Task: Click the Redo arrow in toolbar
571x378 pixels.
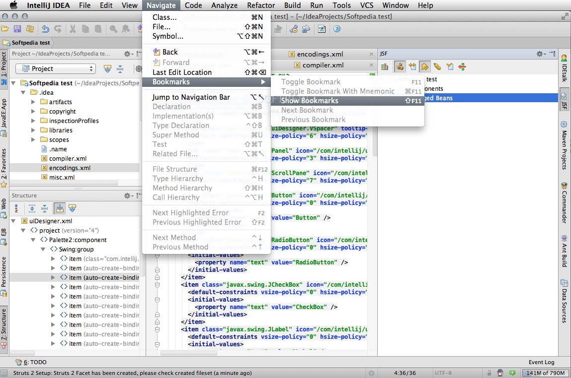Action: click(x=58, y=29)
